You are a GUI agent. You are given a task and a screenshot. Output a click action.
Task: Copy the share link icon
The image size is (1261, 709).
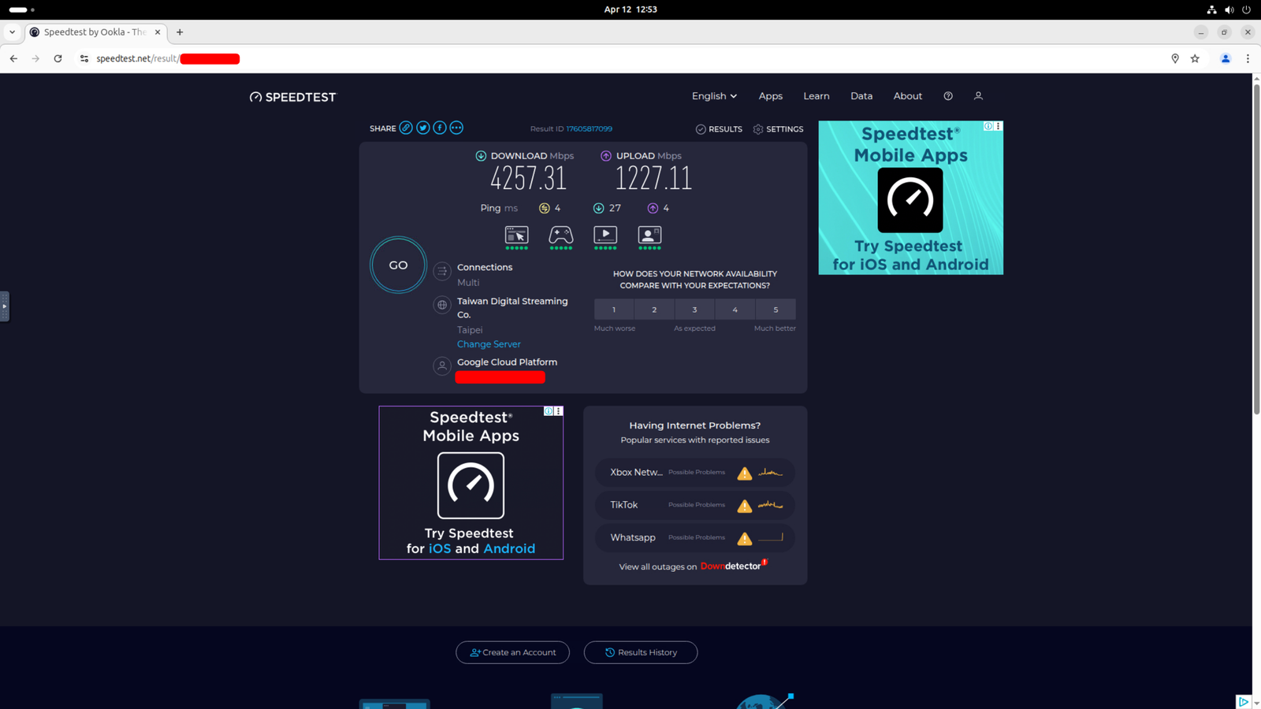coord(406,128)
